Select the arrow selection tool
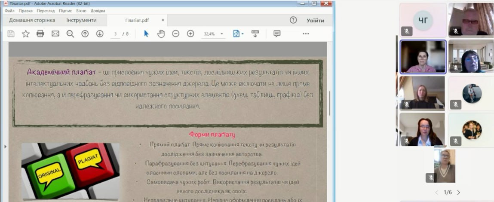Image resolution: width=494 pixels, height=202 pixels. coord(146,34)
